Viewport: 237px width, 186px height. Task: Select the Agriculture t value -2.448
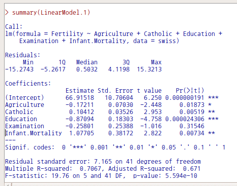151,105
